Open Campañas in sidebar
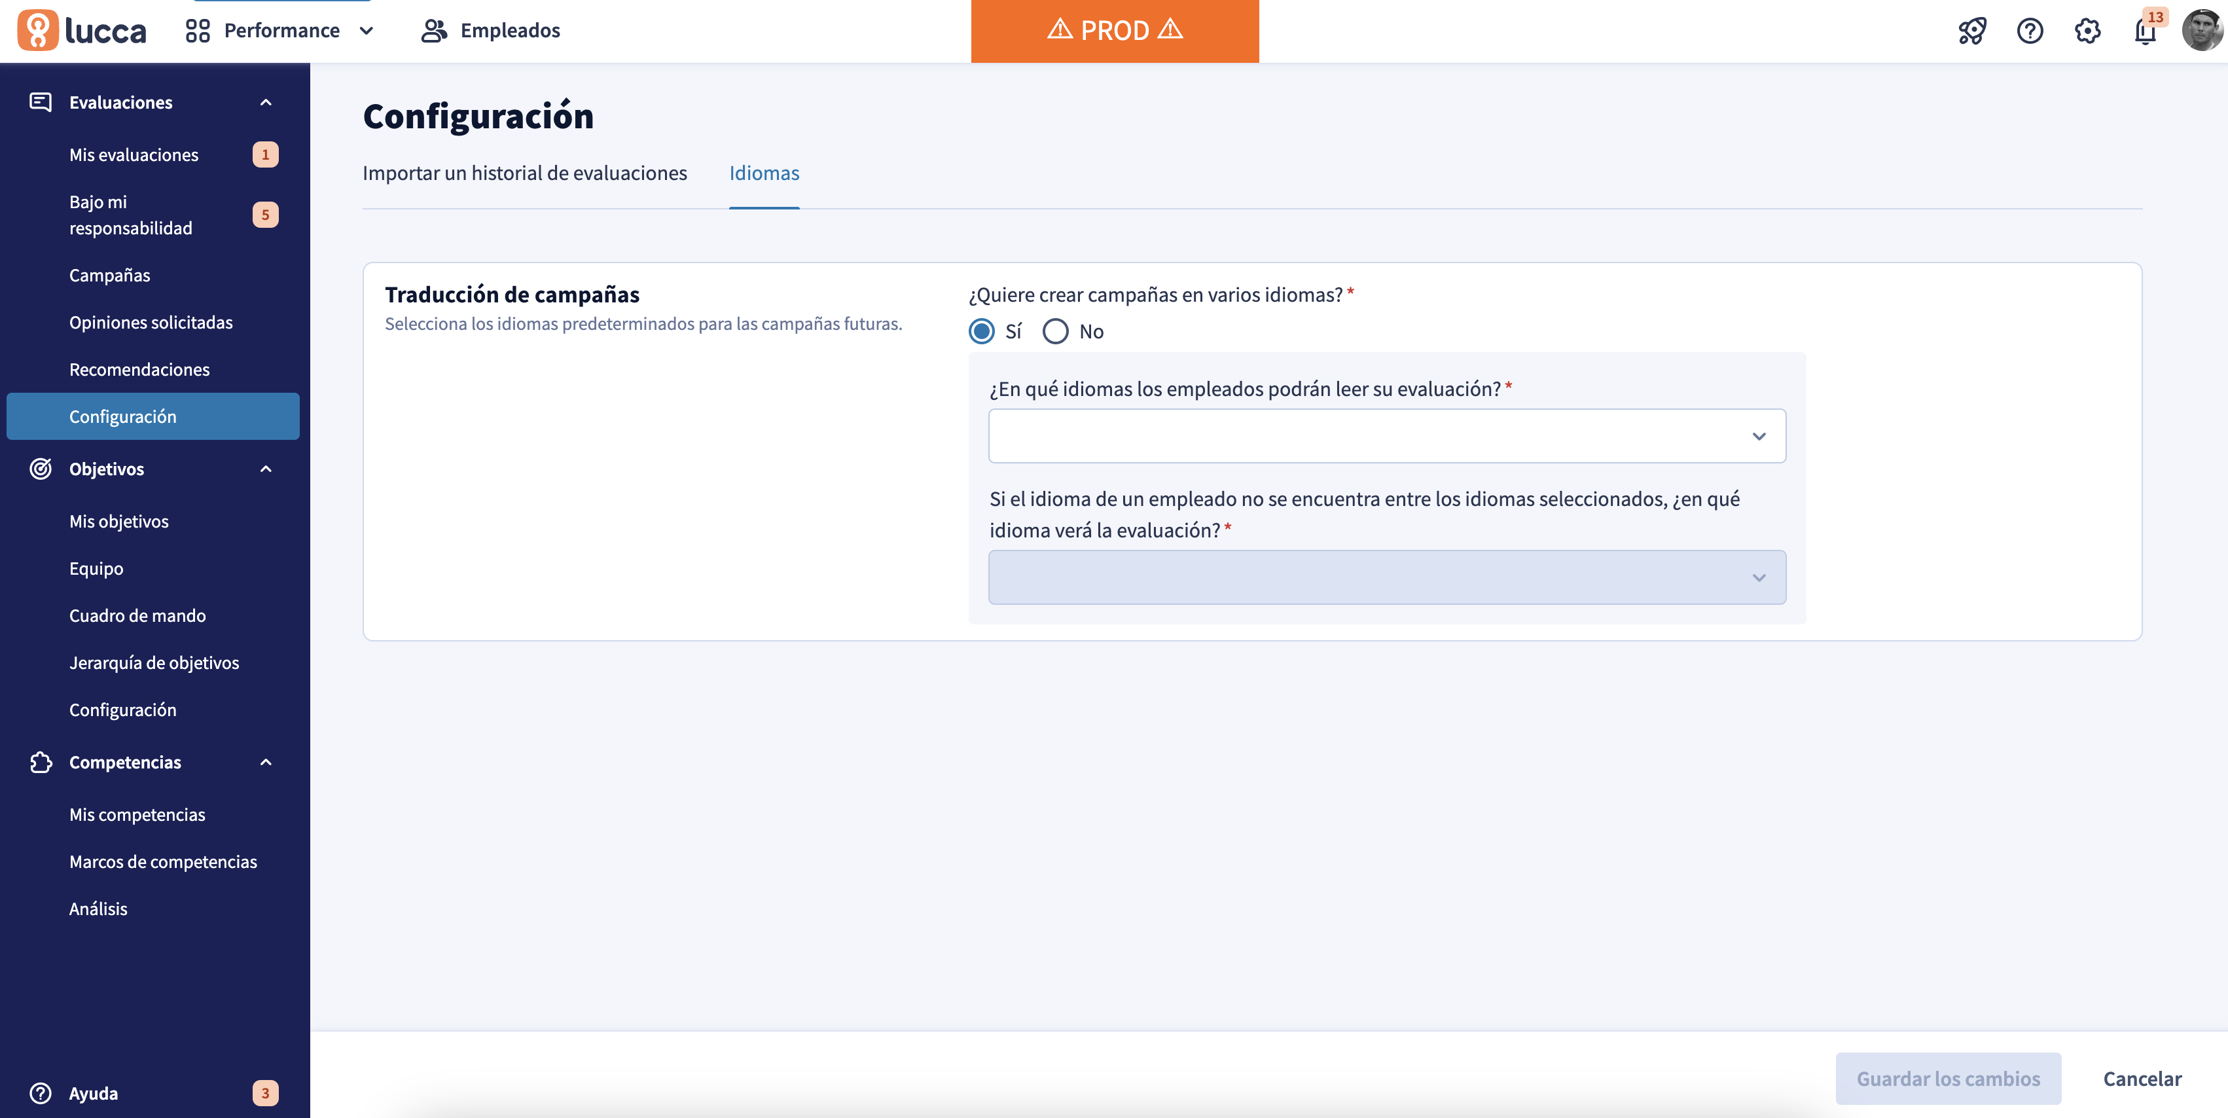 pyautogui.click(x=153, y=275)
